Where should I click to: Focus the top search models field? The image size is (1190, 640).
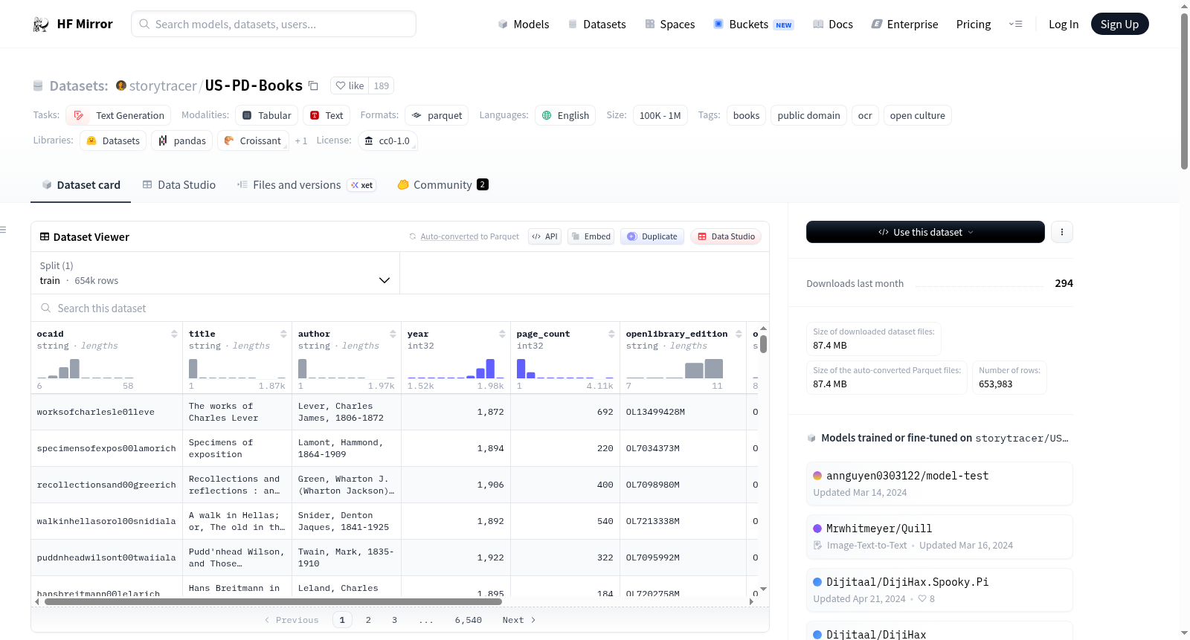tap(274, 24)
